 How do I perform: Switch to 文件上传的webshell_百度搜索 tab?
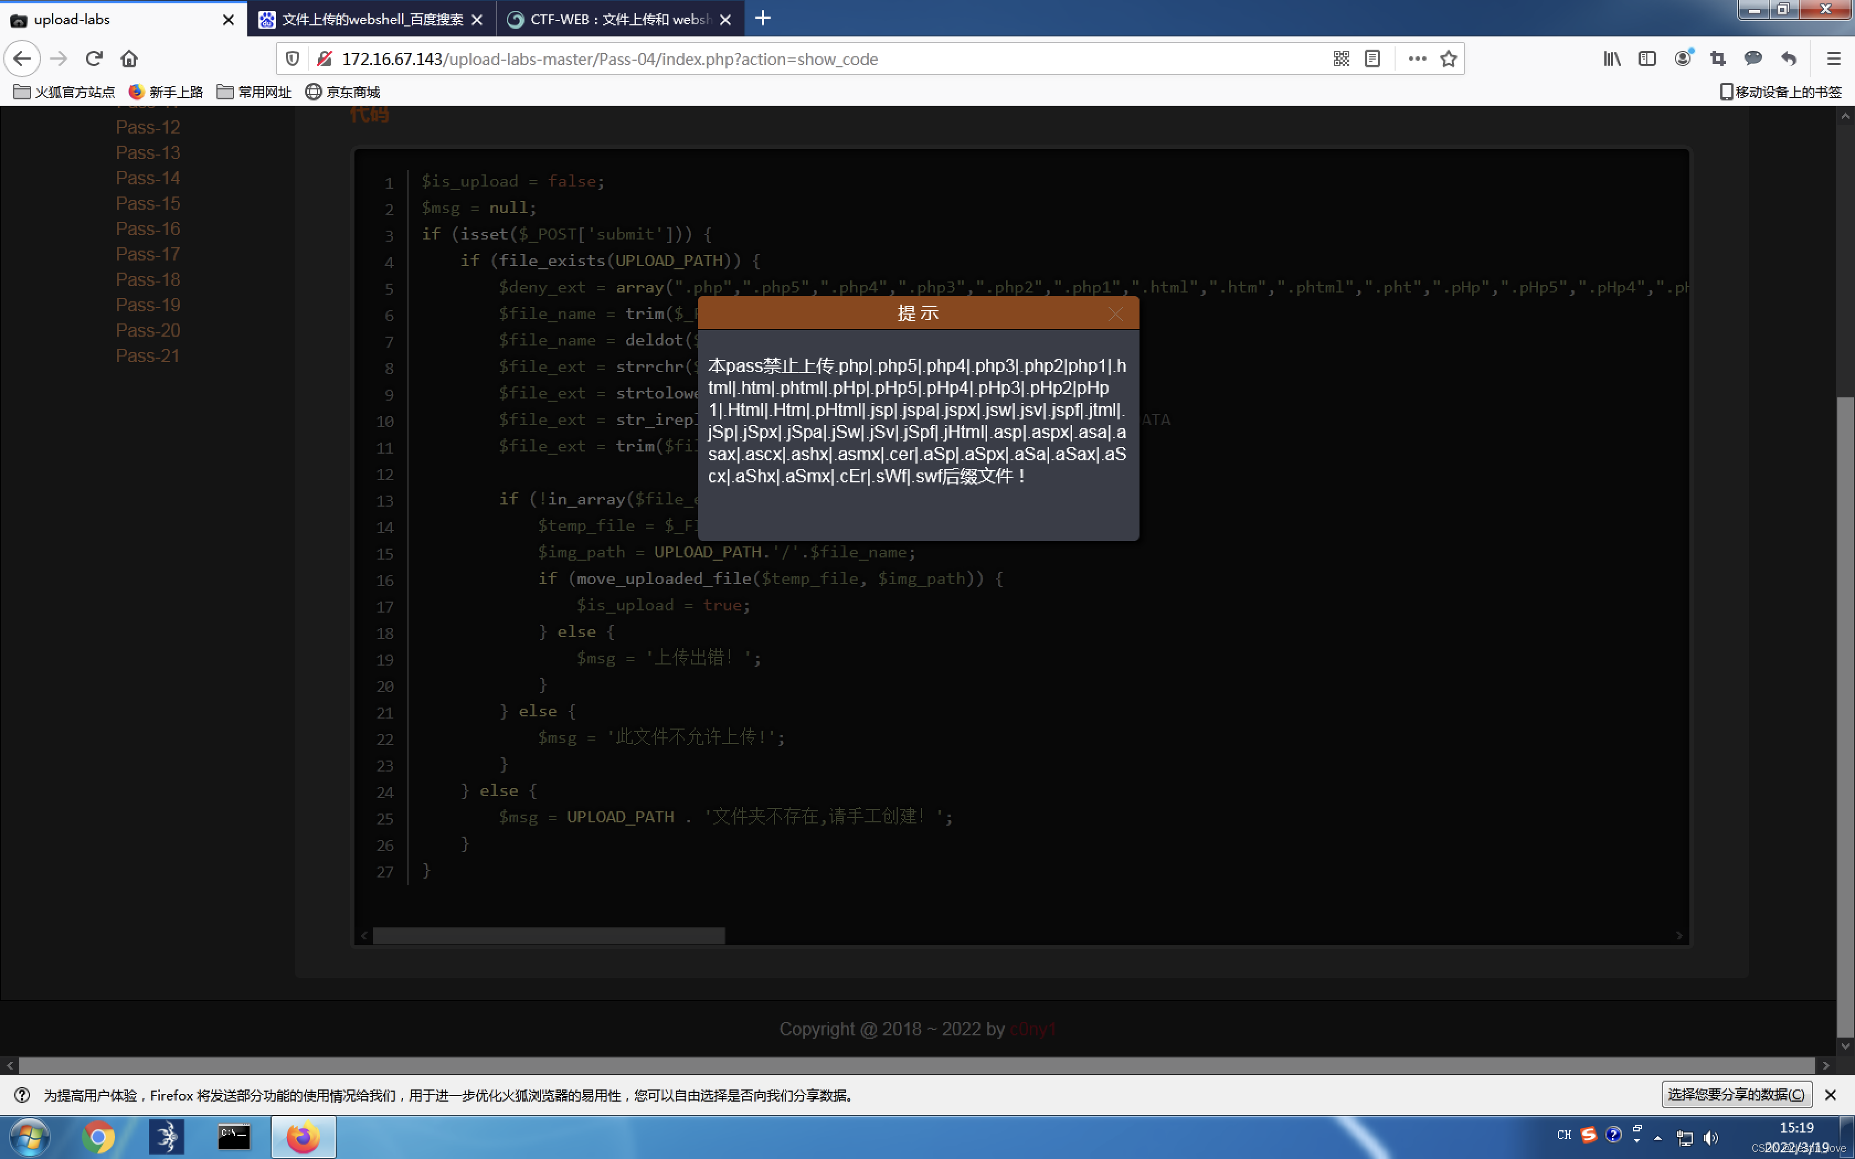(x=371, y=19)
